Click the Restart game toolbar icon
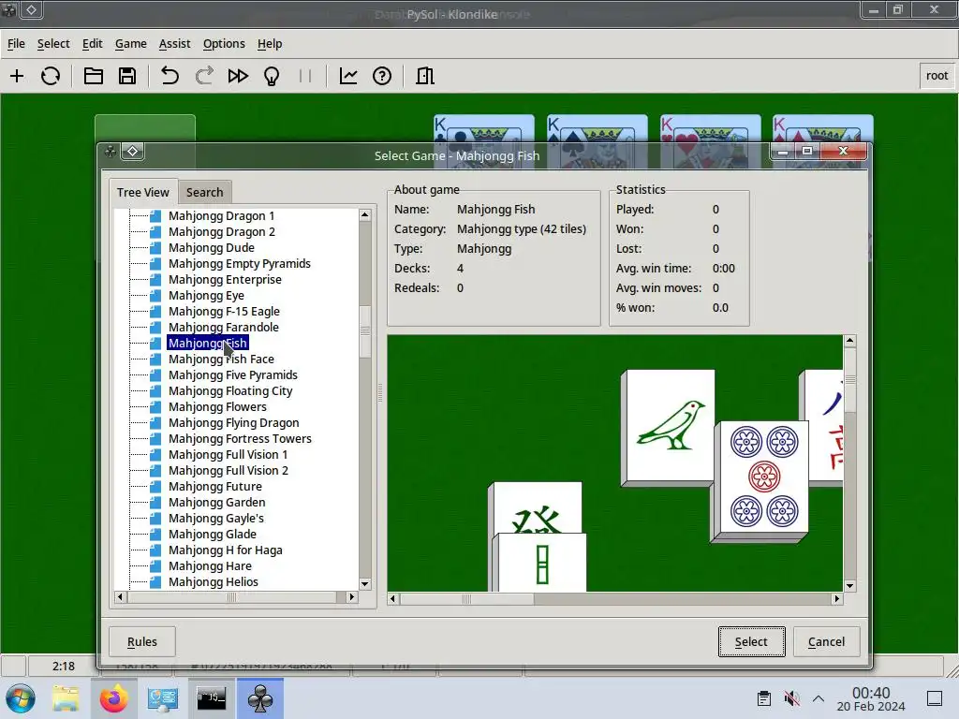Screen dimensions: 959x719 point(51,76)
